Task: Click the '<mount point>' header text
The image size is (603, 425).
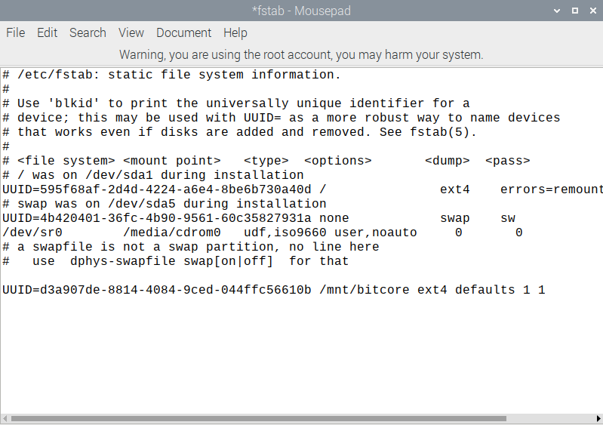Action: coord(172,160)
